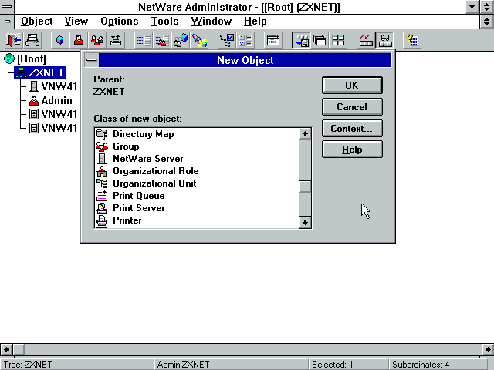The height and width of the screenshot is (370, 494).
Task: Click the horizontal scrollbar right arrow
Action: click(488, 349)
